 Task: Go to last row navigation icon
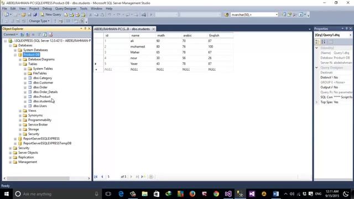[137, 177]
